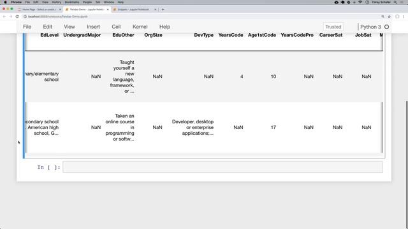Click the EduOther column header
The height and width of the screenshot is (229, 408).
pyautogui.click(x=123, y=35)
